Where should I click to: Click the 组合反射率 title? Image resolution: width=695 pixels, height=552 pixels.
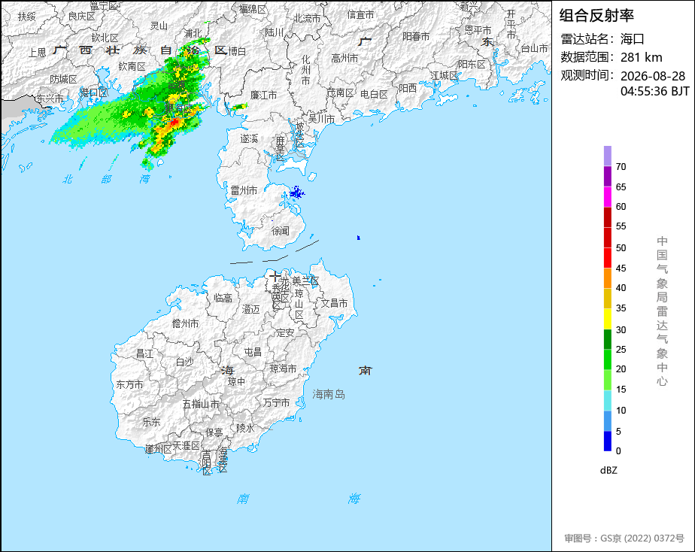click(x=596, y=16)
